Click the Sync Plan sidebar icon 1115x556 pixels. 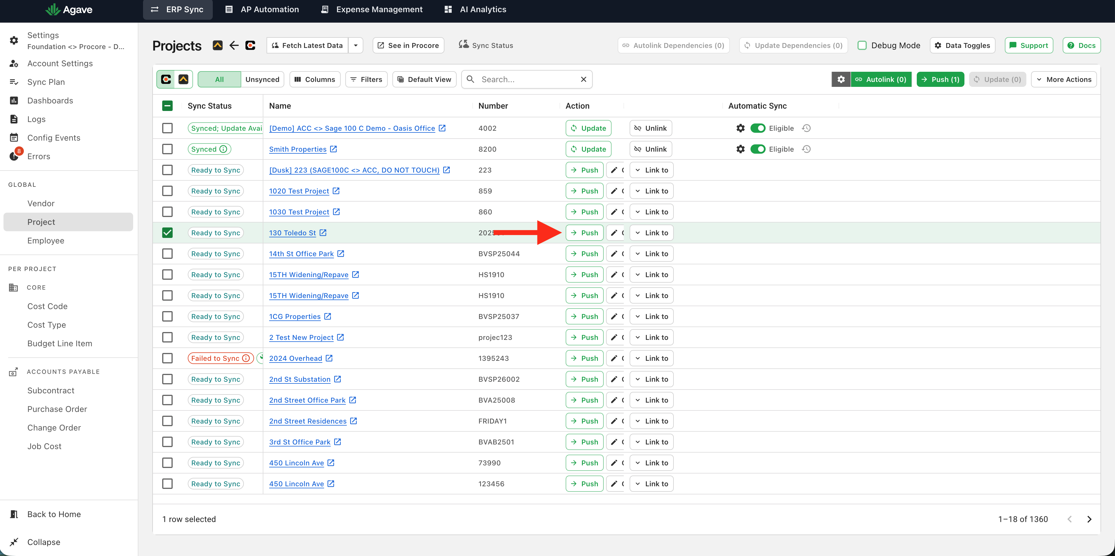pos(14,82)
